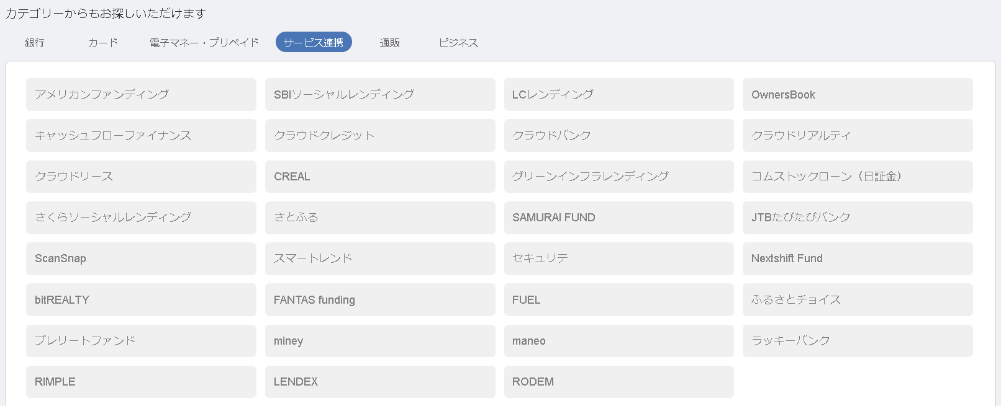
Task: Click the サービス連携 tab
Action: pos(314,43)
